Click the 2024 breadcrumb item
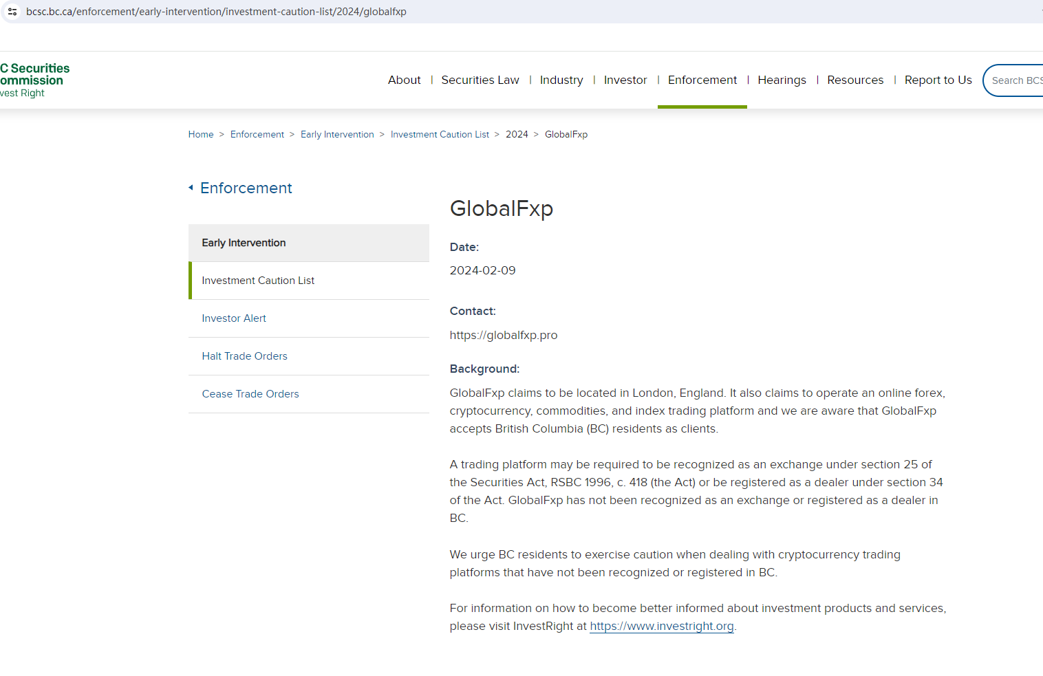 [517, 134]
